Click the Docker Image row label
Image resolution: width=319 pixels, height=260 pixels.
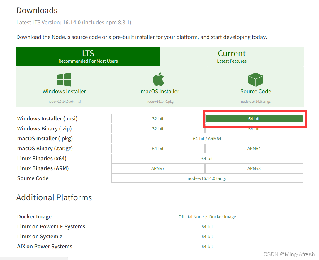pyautogui.click(x=34, y=216)
